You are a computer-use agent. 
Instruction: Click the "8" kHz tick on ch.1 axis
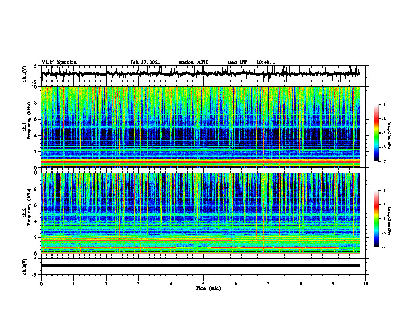36,103
